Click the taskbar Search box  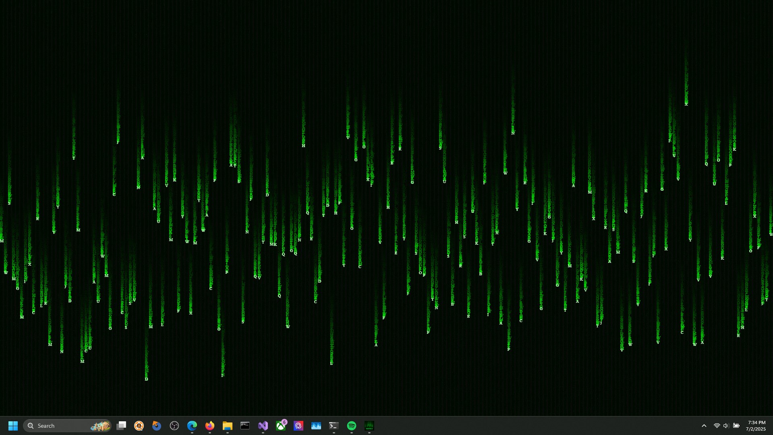[x=67, y=426]
